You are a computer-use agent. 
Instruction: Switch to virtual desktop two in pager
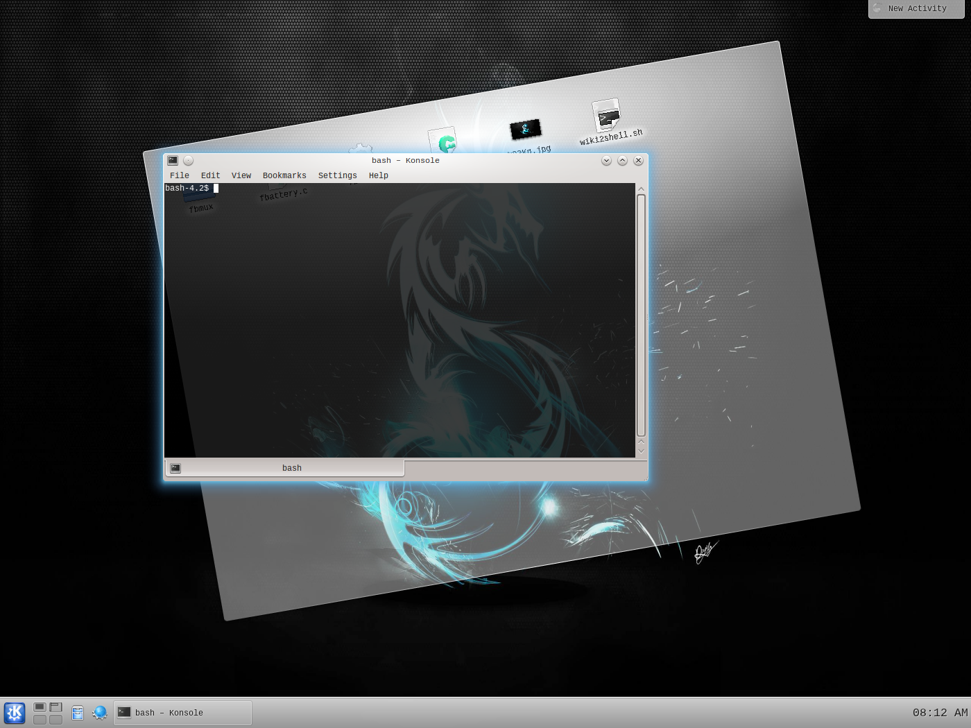(56, 707)
